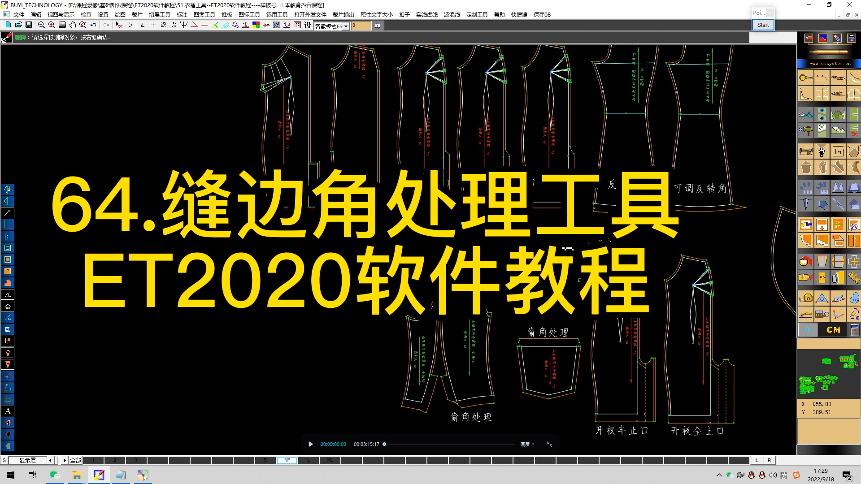Open the calculator icon beside CM
Image resolution: width=861 pixels, height=484 pixels.
click(x=854, y=330)
